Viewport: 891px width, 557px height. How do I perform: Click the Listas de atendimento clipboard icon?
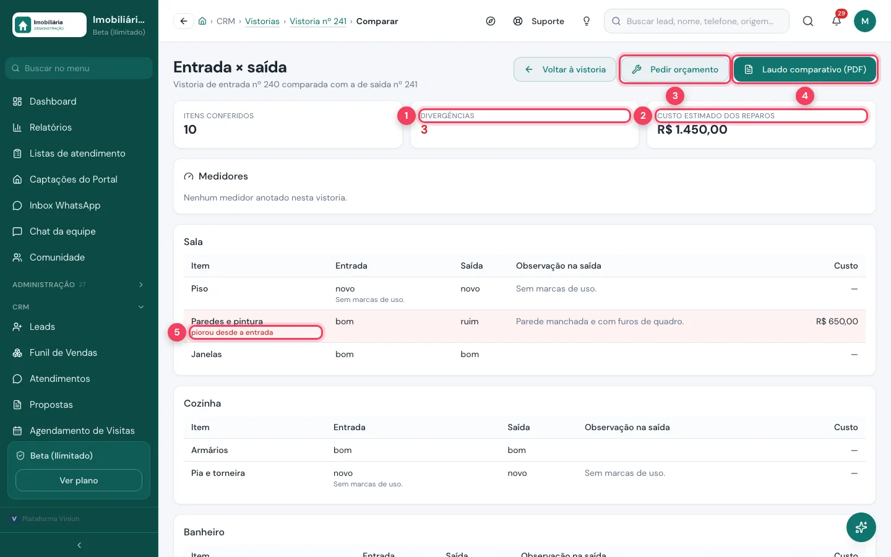(17, 153)
